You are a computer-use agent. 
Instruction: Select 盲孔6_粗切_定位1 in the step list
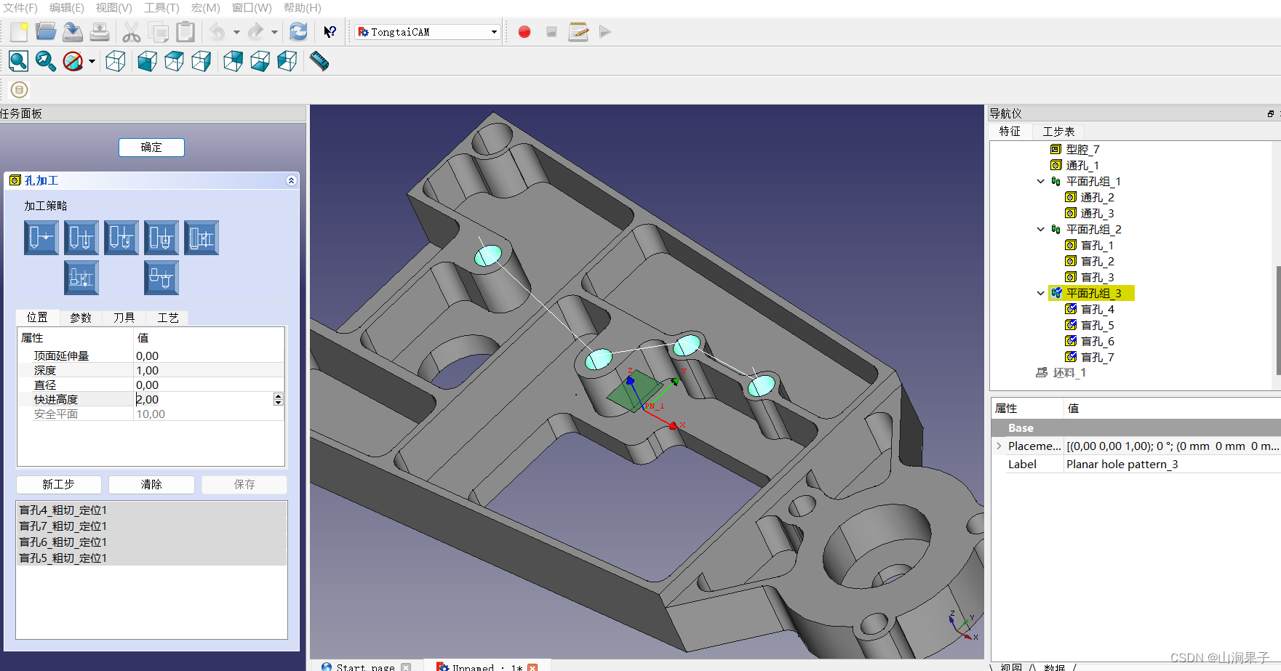click(x=151, y=542)
